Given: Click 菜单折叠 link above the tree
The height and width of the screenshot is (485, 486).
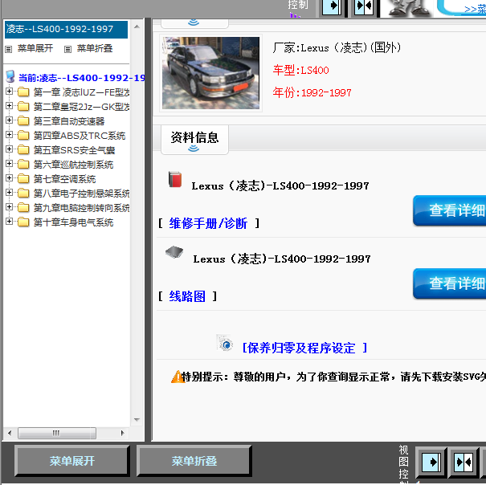Looking at the screenshot, I should coord(95,48).
